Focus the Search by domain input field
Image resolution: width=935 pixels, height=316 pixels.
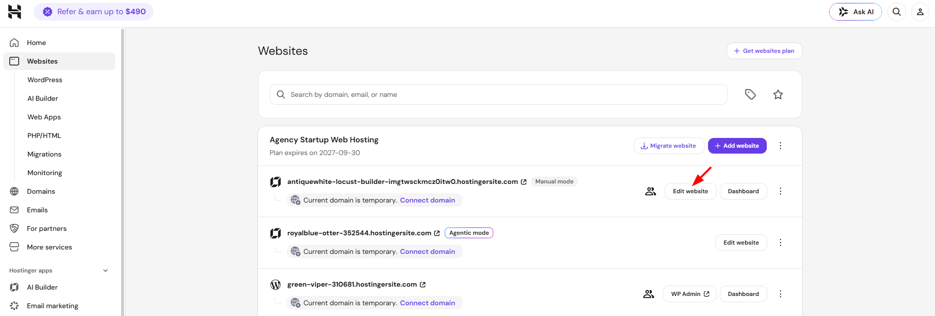(x=498, y=94)
